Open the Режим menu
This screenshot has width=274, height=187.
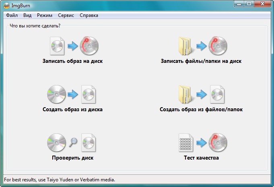[45, 15]
